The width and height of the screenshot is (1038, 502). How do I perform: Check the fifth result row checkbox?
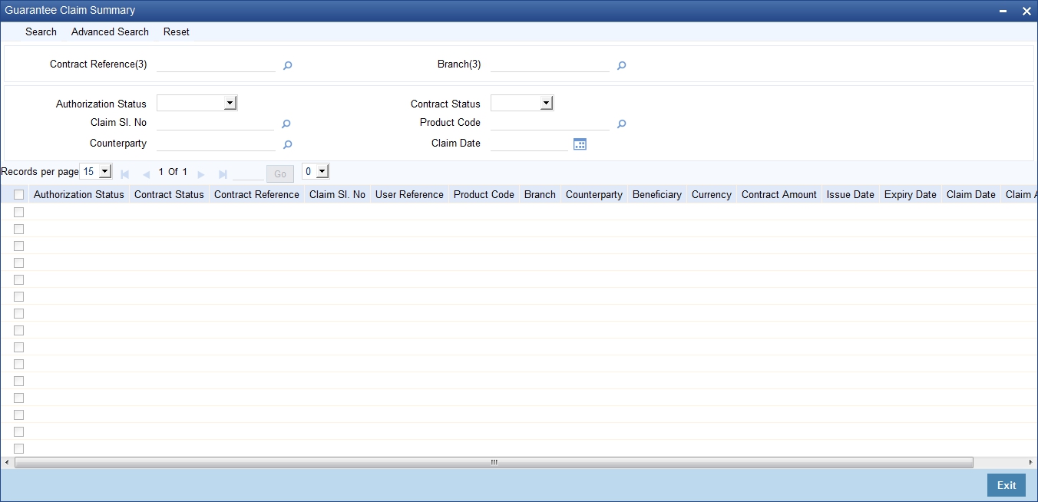coord(19,279)
